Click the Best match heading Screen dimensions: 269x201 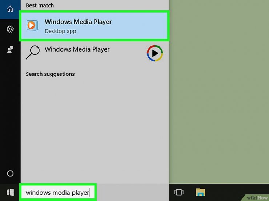pos(40,5)
